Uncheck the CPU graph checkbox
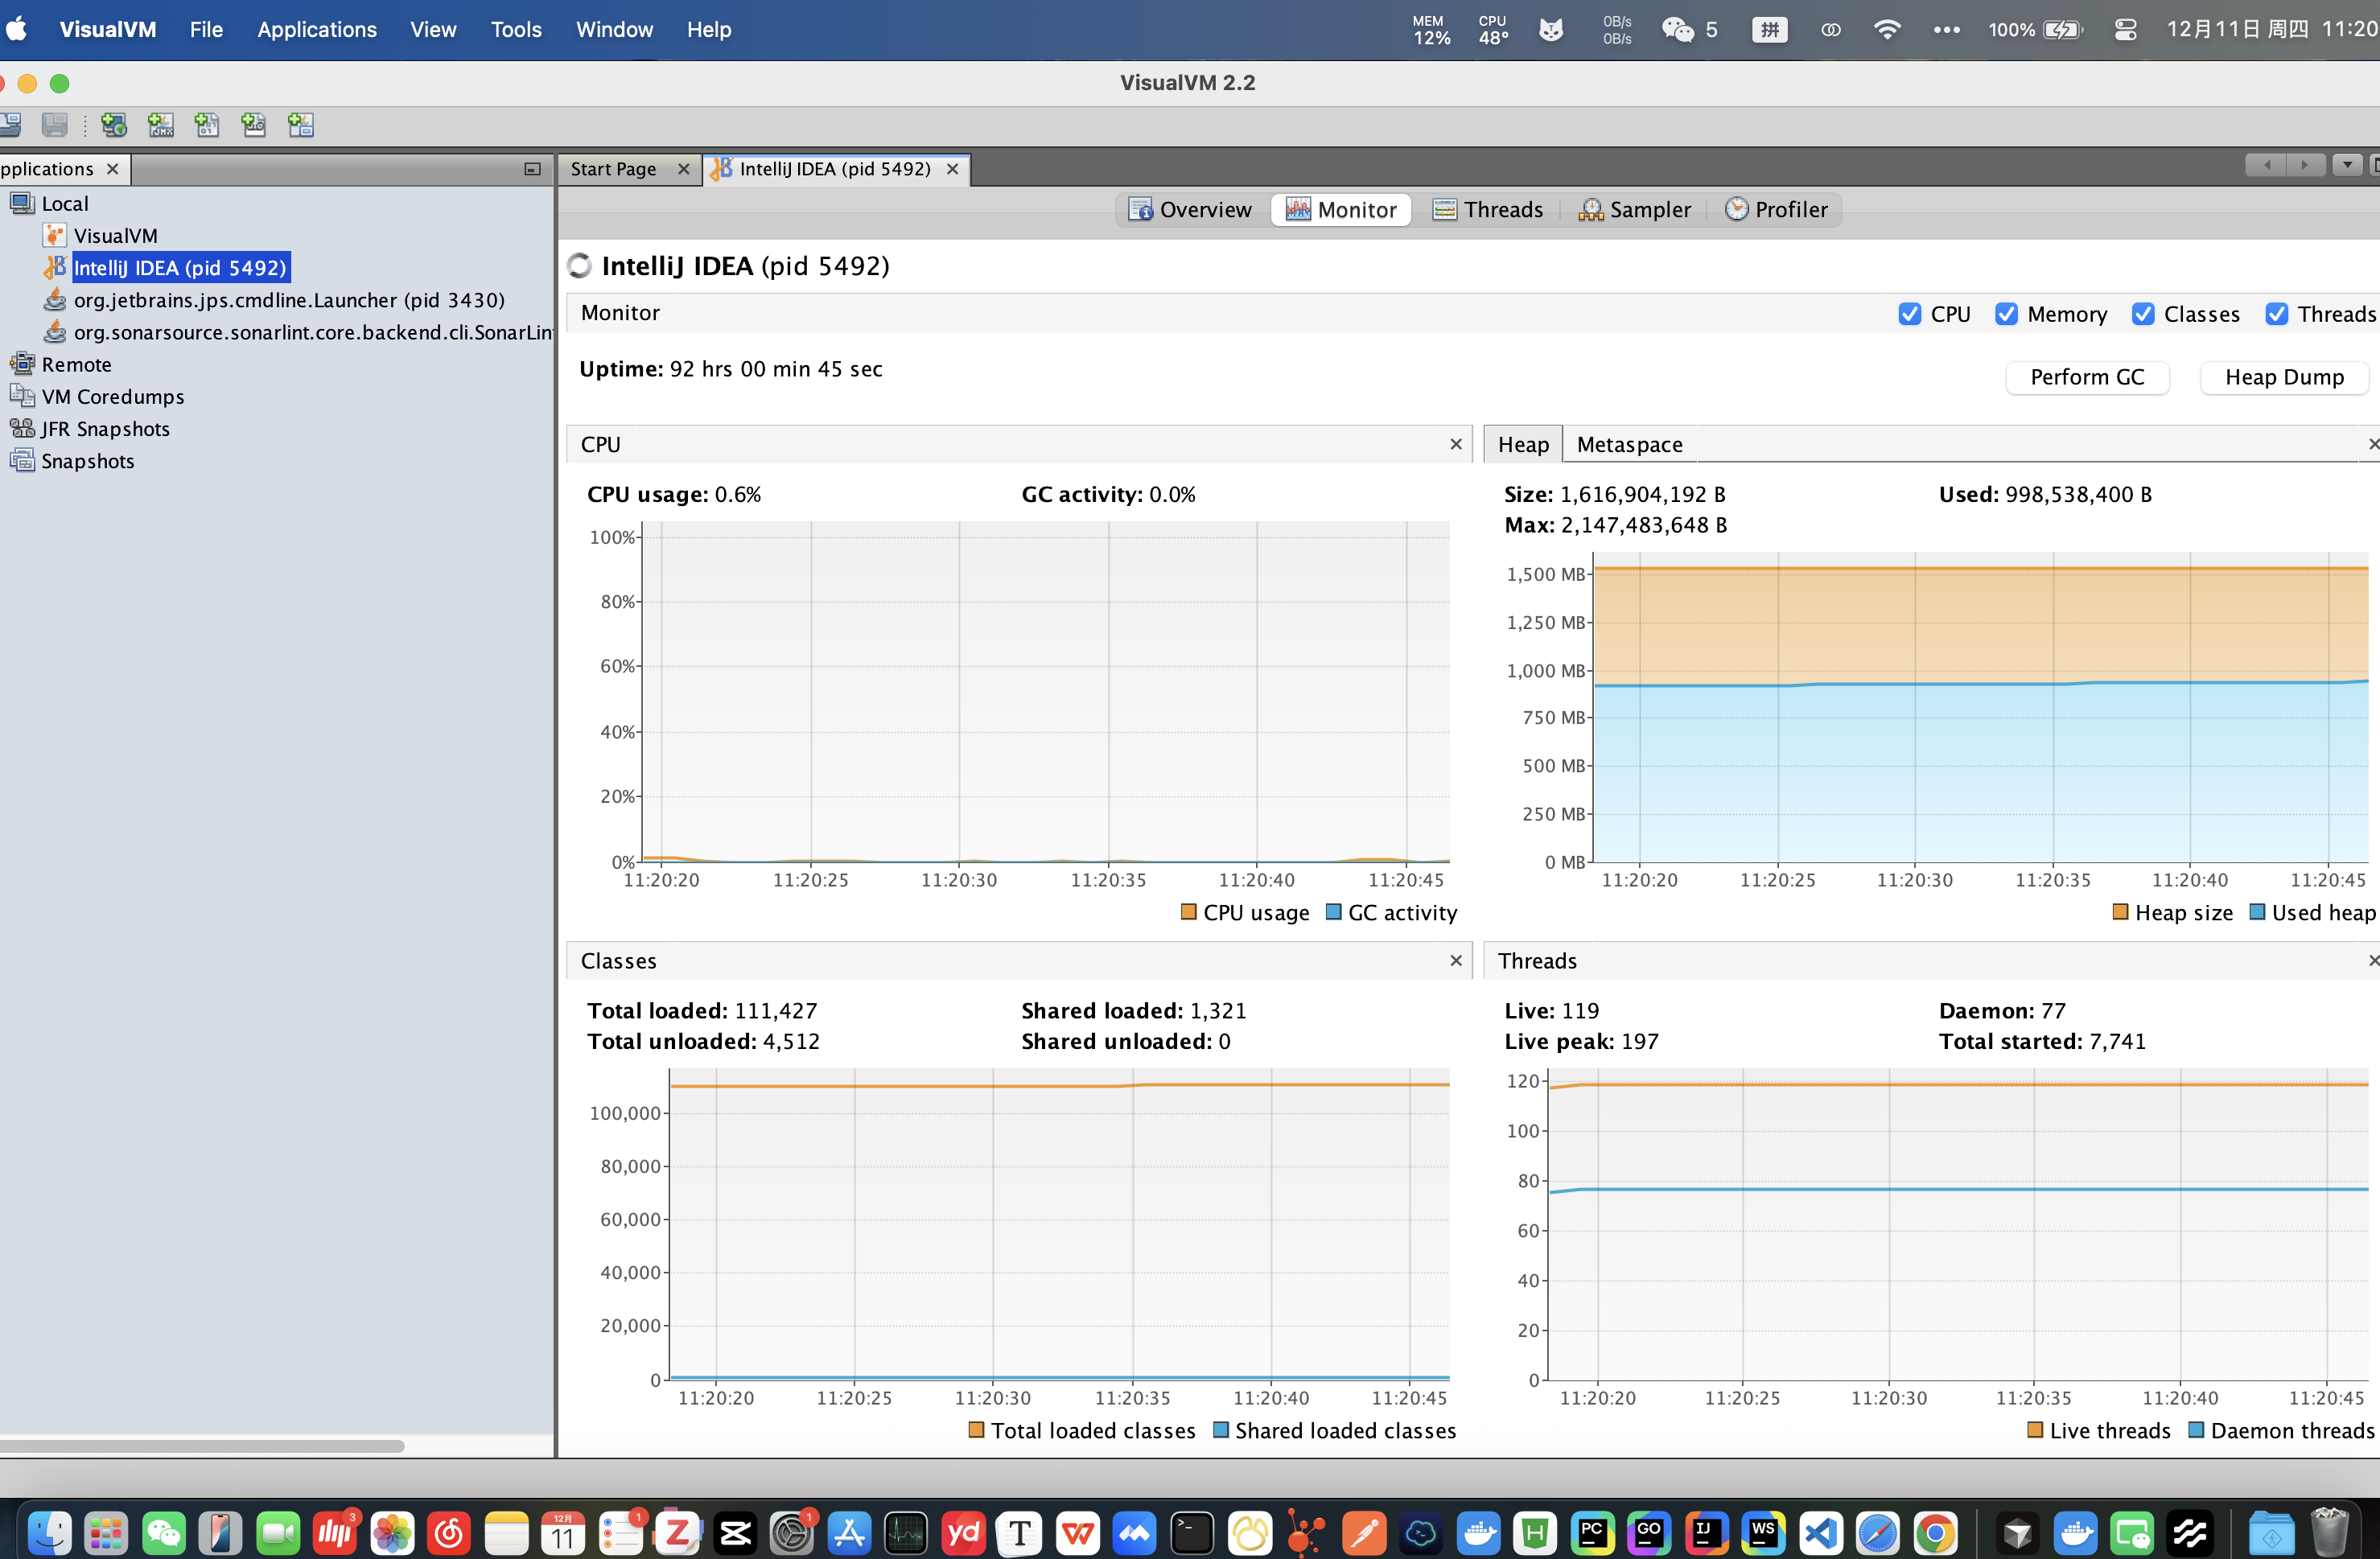2380x1559 pixels. [x=1909, y=314]
